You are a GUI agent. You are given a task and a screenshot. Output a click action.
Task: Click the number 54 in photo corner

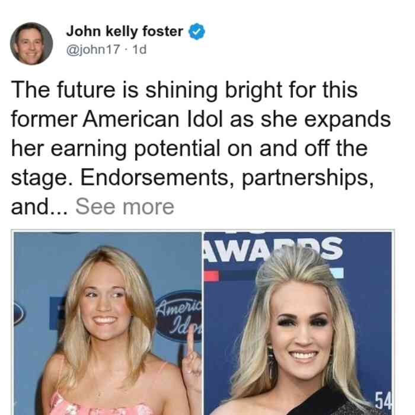coord(383,400)
